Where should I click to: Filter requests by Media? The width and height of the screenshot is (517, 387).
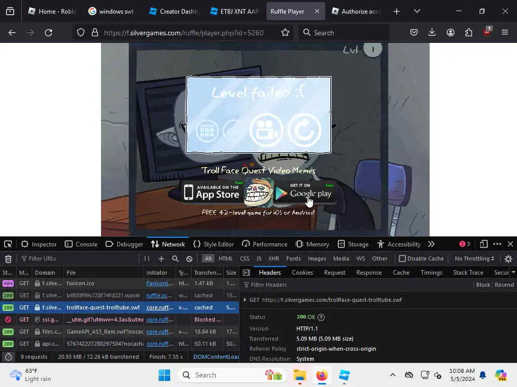coord(341,259)
